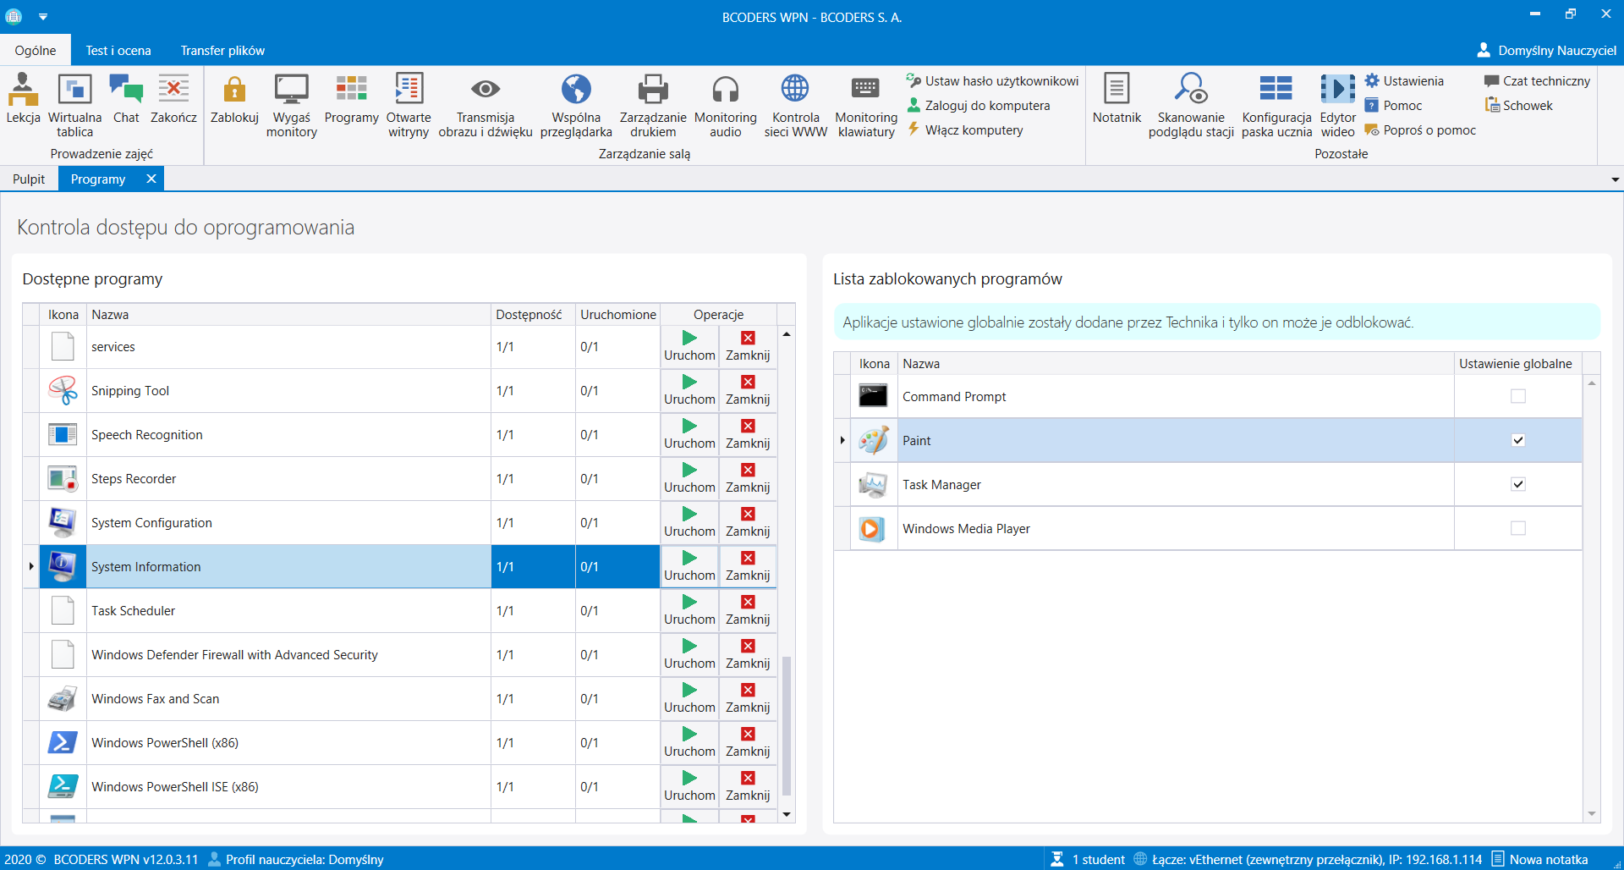Click Skanowanie podglądu stacji
This screenshot has height=870, width=1624.
click(x=1191, y=106)
